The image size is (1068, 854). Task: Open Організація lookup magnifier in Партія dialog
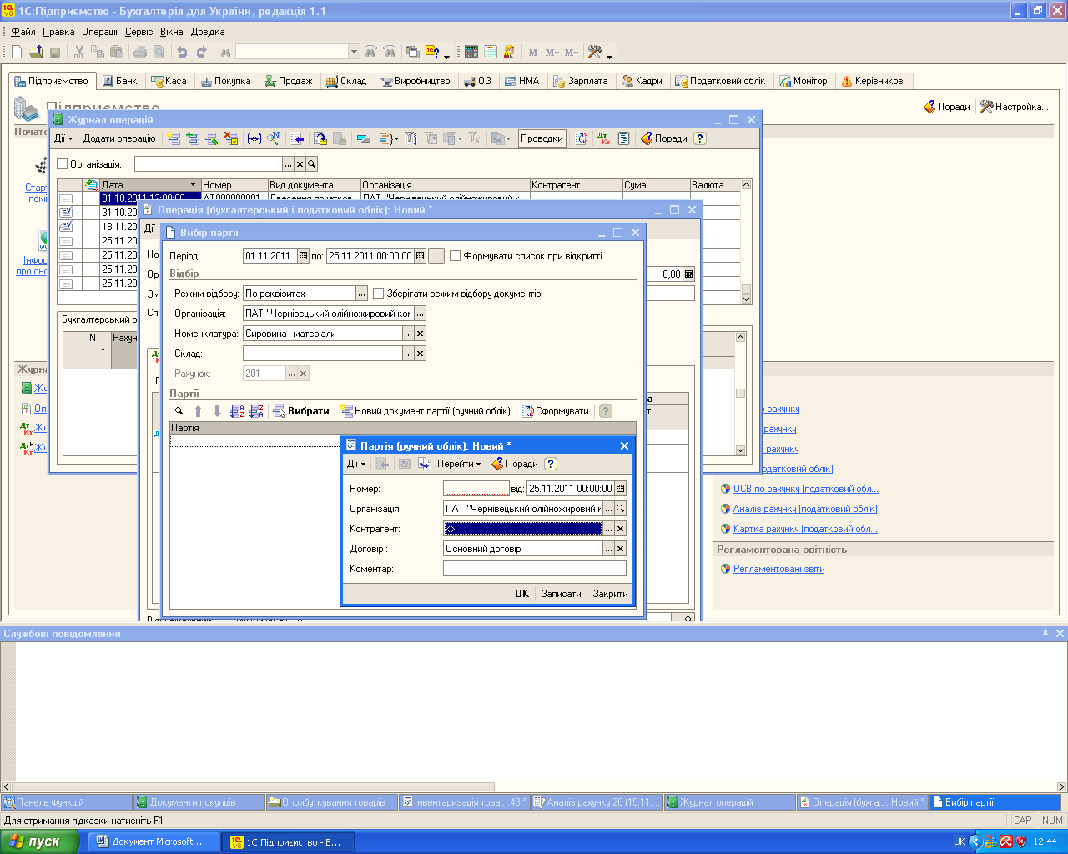coord(620,509)
